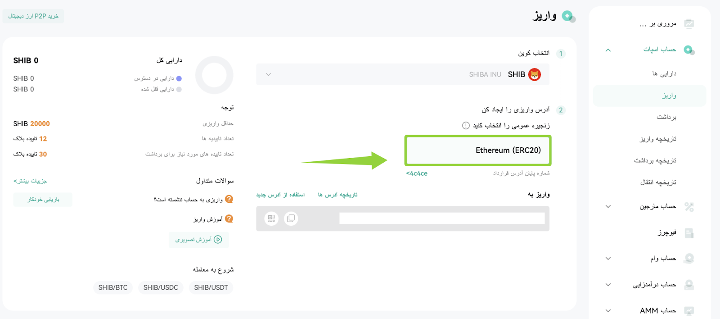This screenshot has height=319, width=720.
Task: Expand the SHIB coin selection dropdown
Action: (268, 74)
